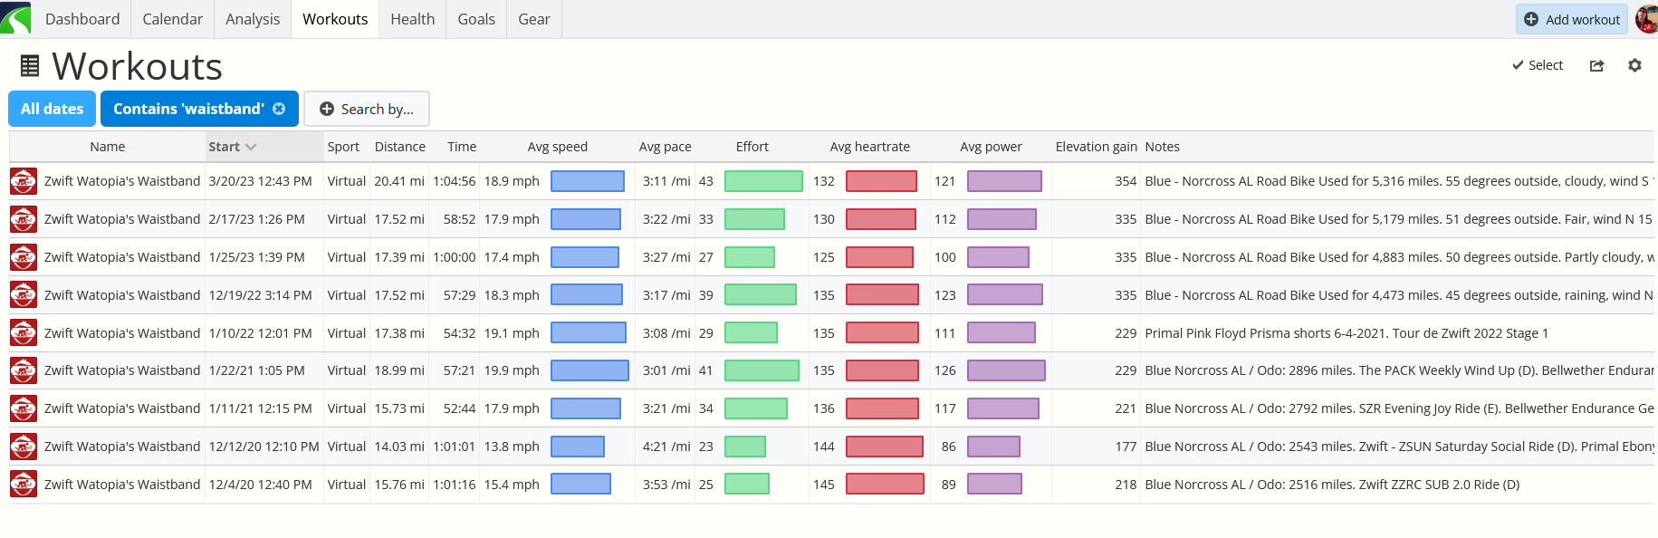Image resolution: width=1658 pixels, height=538 pixels.
Task: Open the 2/17/23 Zwift Watopia's Waistband workout
Action: point(122,219)
